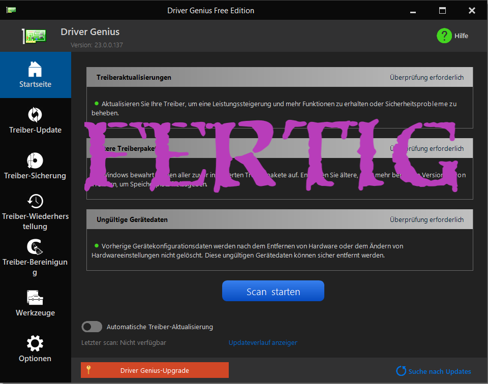The width and height of the screenshot is (488, 384).
Task: Open the window menu via the title bar icon
Action: (10, 9)
